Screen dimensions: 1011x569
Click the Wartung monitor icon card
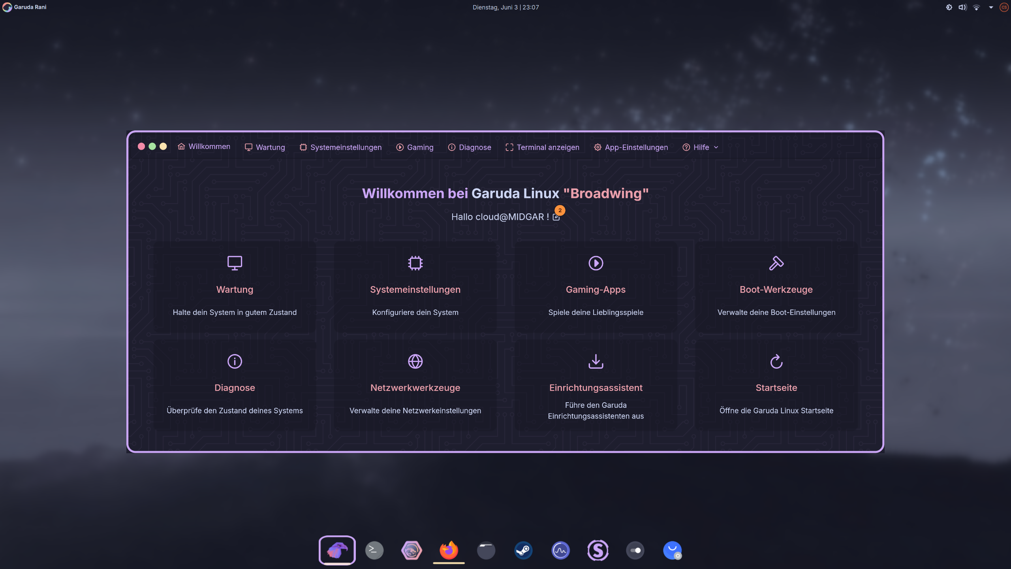point(235,263)
